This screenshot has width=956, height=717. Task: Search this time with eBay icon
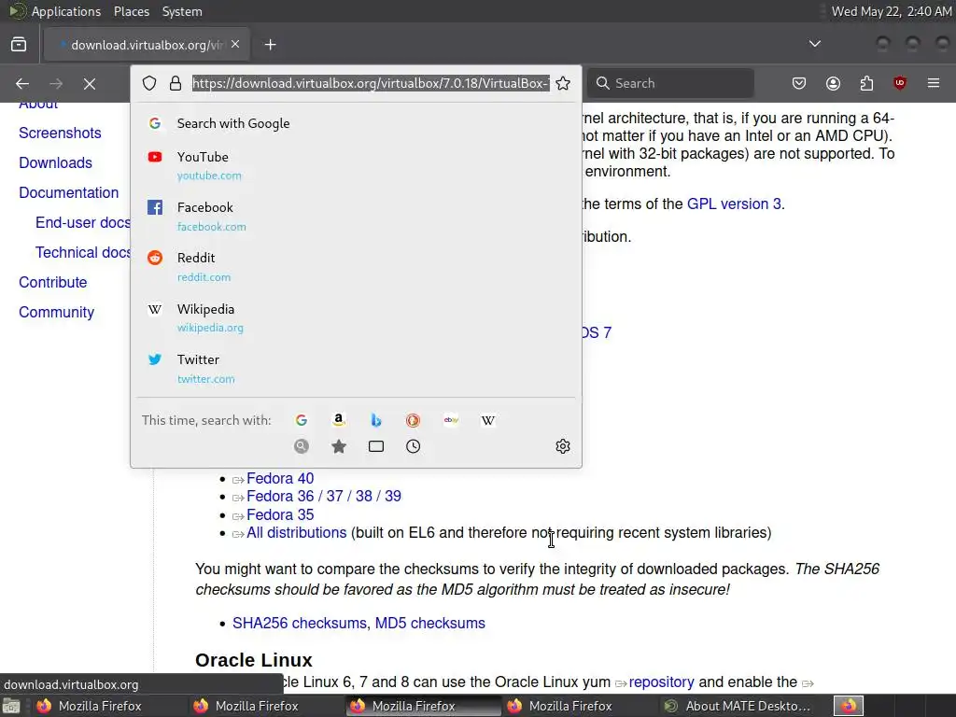point(451,420)
